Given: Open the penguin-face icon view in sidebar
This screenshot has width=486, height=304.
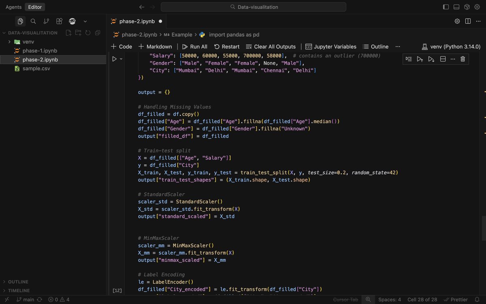Looking at the screenshot, I should 72,21.
